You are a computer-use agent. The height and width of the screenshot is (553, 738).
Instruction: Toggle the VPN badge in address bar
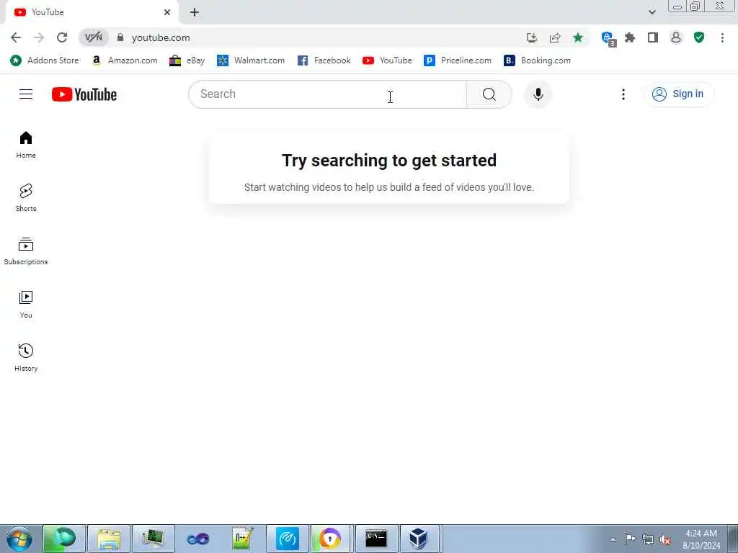coord(93,37)
